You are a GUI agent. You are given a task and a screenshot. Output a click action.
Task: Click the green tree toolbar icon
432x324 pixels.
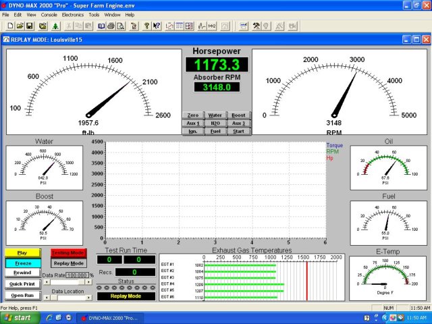[55, 26]
